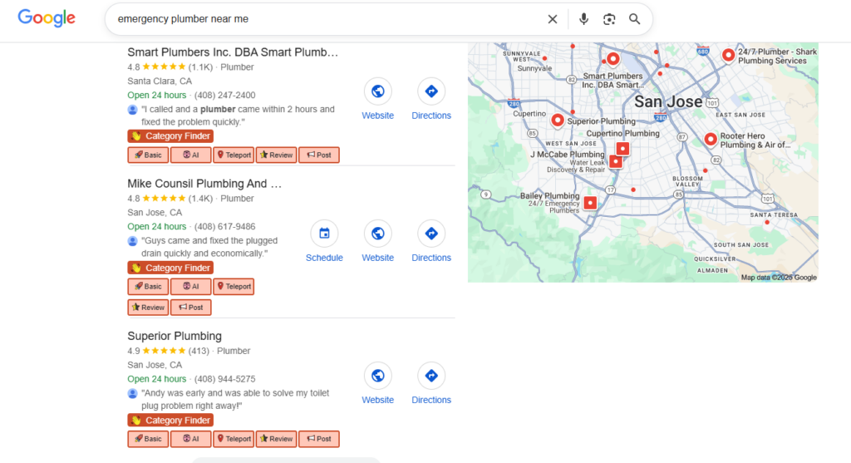The height and width of the screenshot is (463, 851).
Task: Click the Rooter Hero Plumbing map pin
Action: [710, 140]
